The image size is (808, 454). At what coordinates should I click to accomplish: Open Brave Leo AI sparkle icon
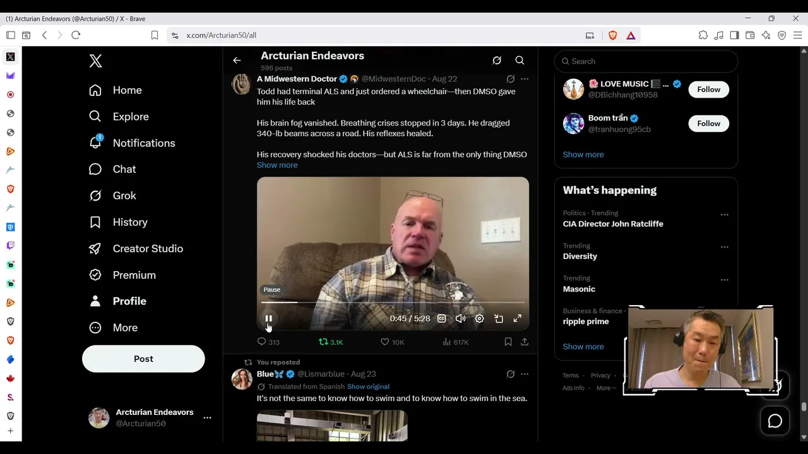766,35
